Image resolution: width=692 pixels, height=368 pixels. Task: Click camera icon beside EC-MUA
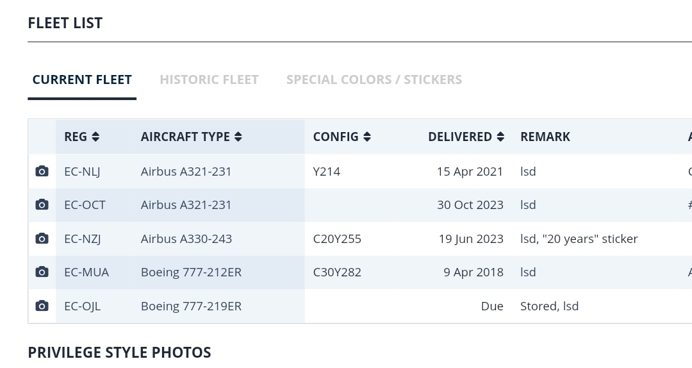(x=42, y=272)
